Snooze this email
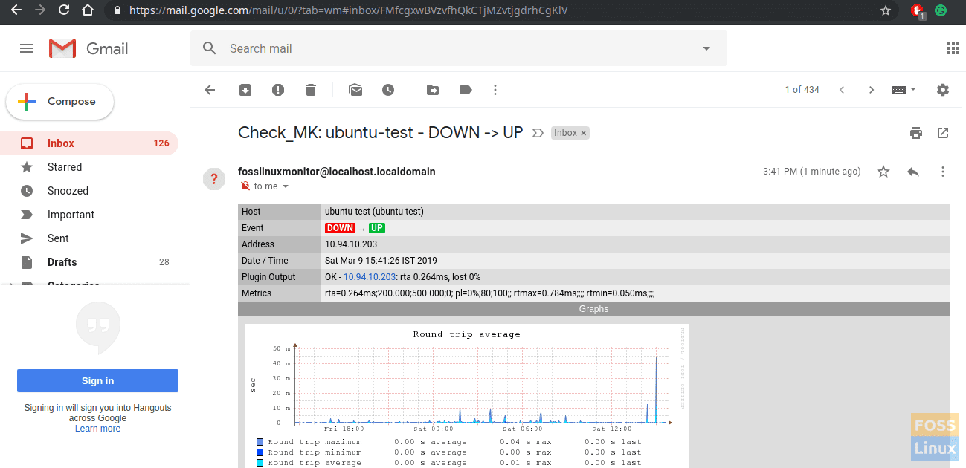The image size is (966, 468). tap(388, 90)
